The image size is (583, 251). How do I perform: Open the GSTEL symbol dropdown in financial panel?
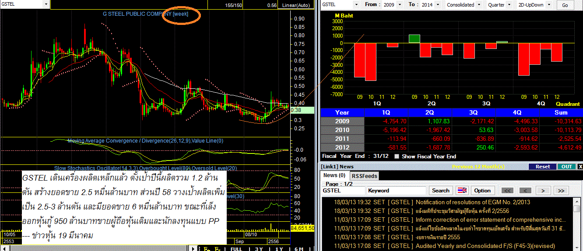[x=357, y=4]
